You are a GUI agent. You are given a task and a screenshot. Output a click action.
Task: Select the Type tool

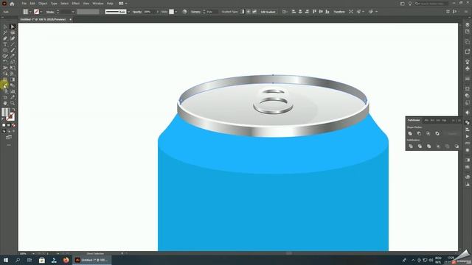pos(5,44)
